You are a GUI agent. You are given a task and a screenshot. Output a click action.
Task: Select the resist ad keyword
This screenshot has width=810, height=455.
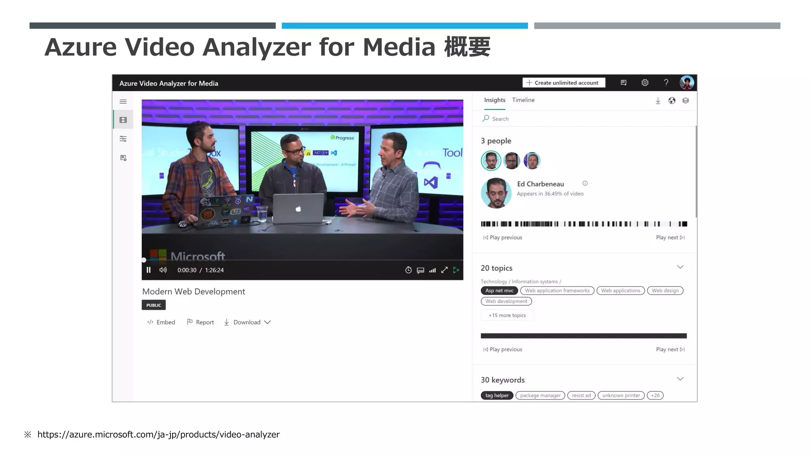click(x=581, y=395)
